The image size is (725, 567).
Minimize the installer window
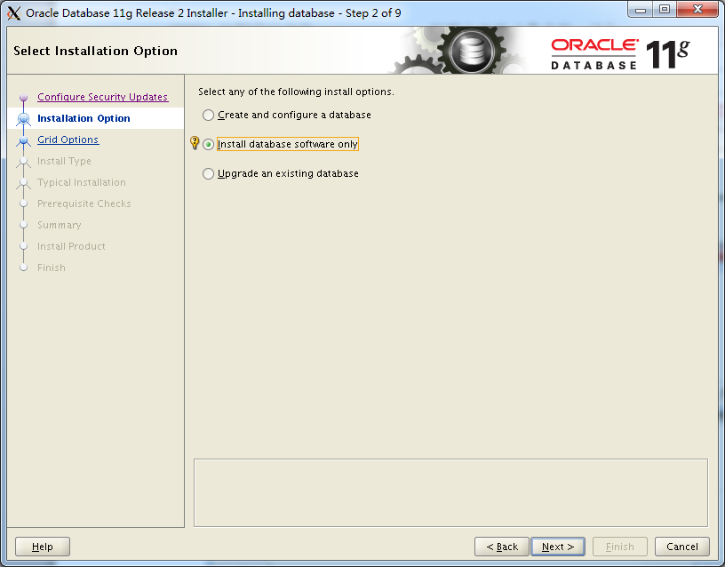coord(641,10)
